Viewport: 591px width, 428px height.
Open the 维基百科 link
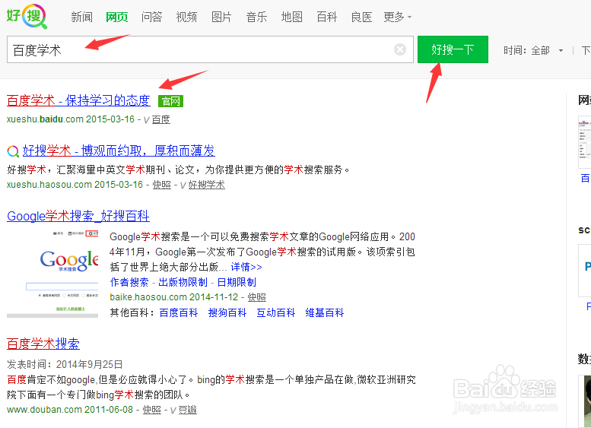[325, 312]
